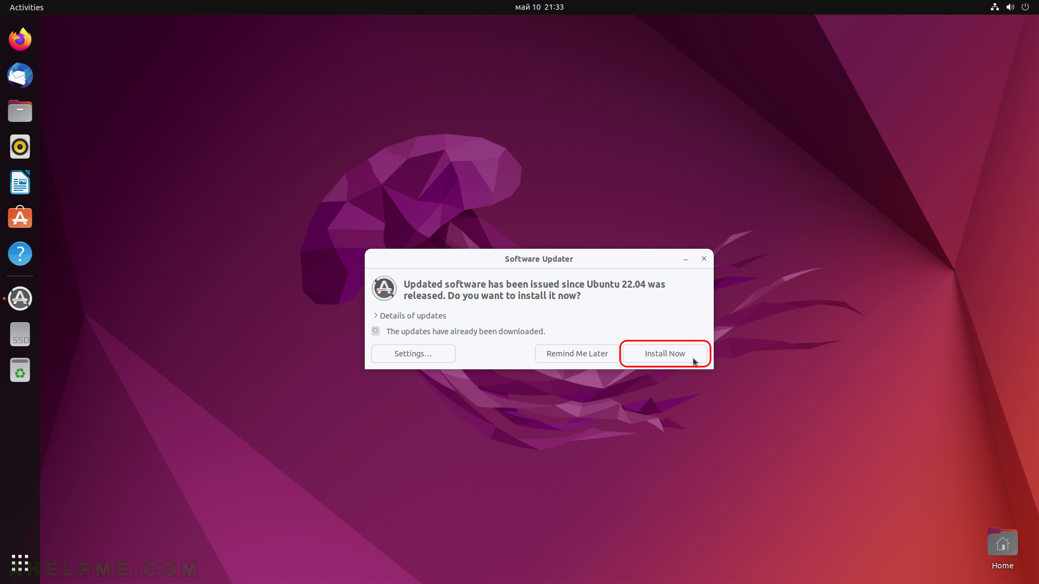Open LibreOffice Writer from the dock
The width and height of the screenshot is (1039, 584).
20,182
